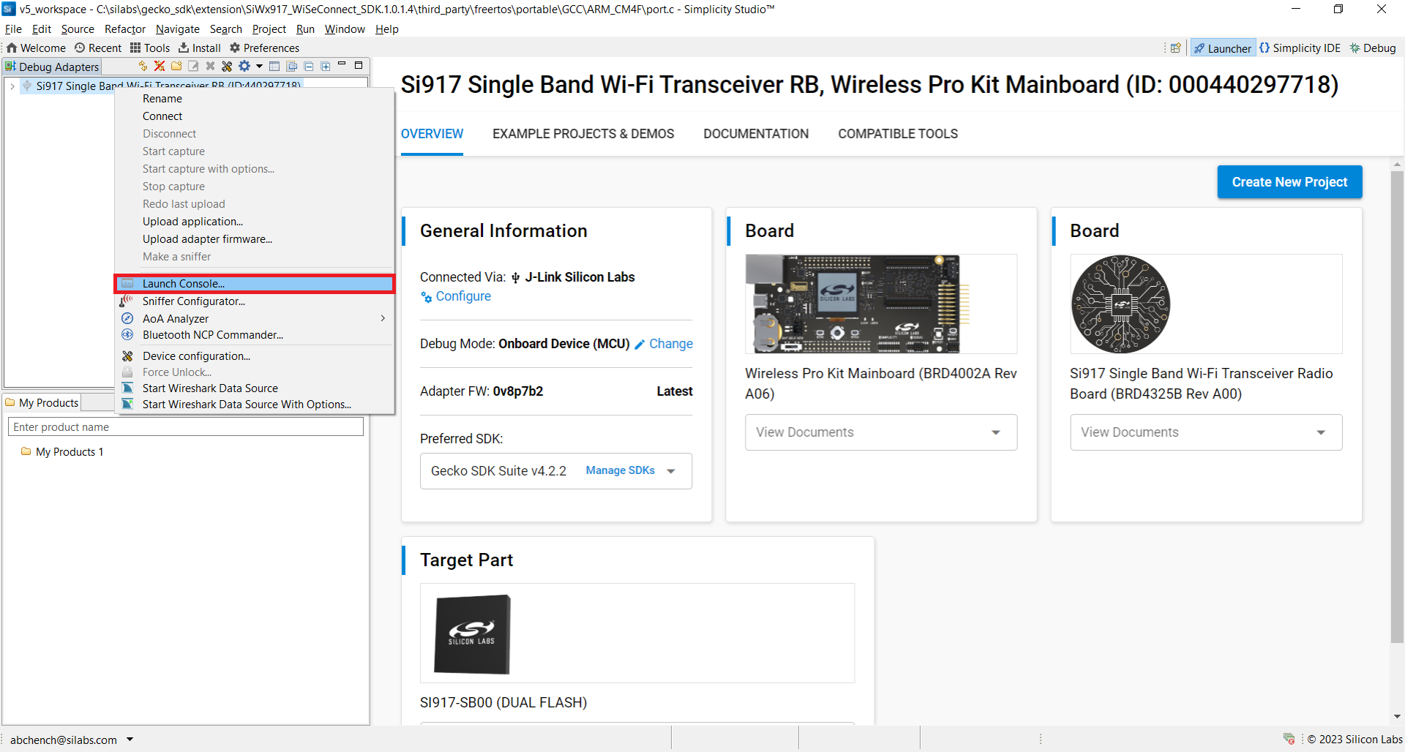Go to Welcome home icon
Screen dimensions: 1405x752
tap(12, 48)
